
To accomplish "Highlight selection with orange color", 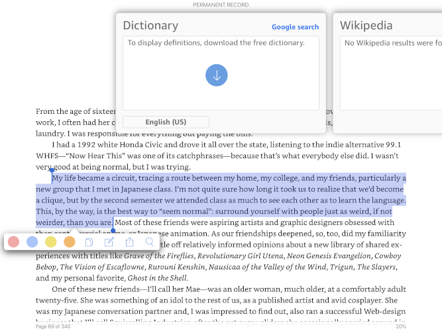I will [70, 242].
